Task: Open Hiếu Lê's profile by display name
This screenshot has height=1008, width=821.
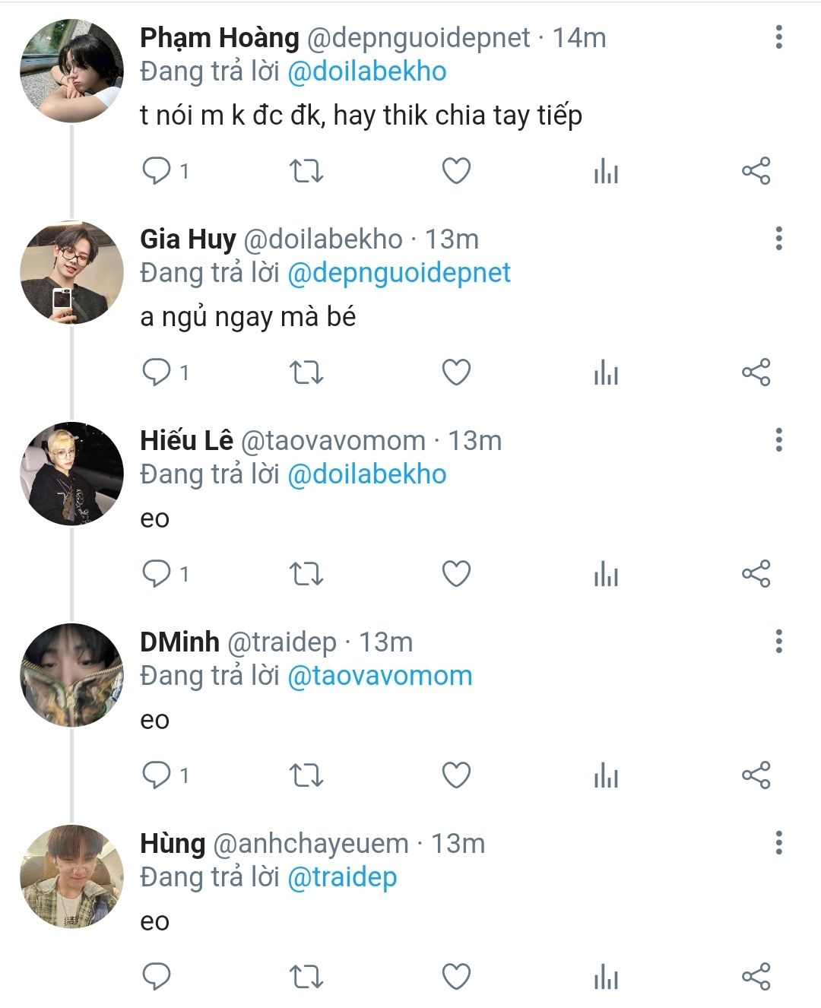Action: pyautogui.click(x=186, y=440)
